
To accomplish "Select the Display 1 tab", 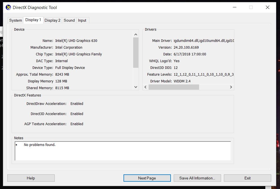I will 33,20.
